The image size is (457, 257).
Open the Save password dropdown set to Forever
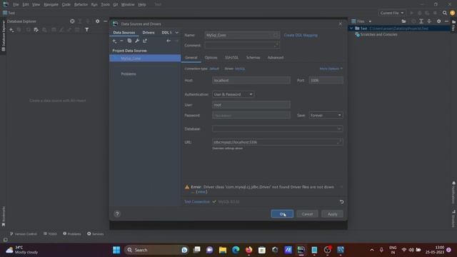tap(326, 116)
